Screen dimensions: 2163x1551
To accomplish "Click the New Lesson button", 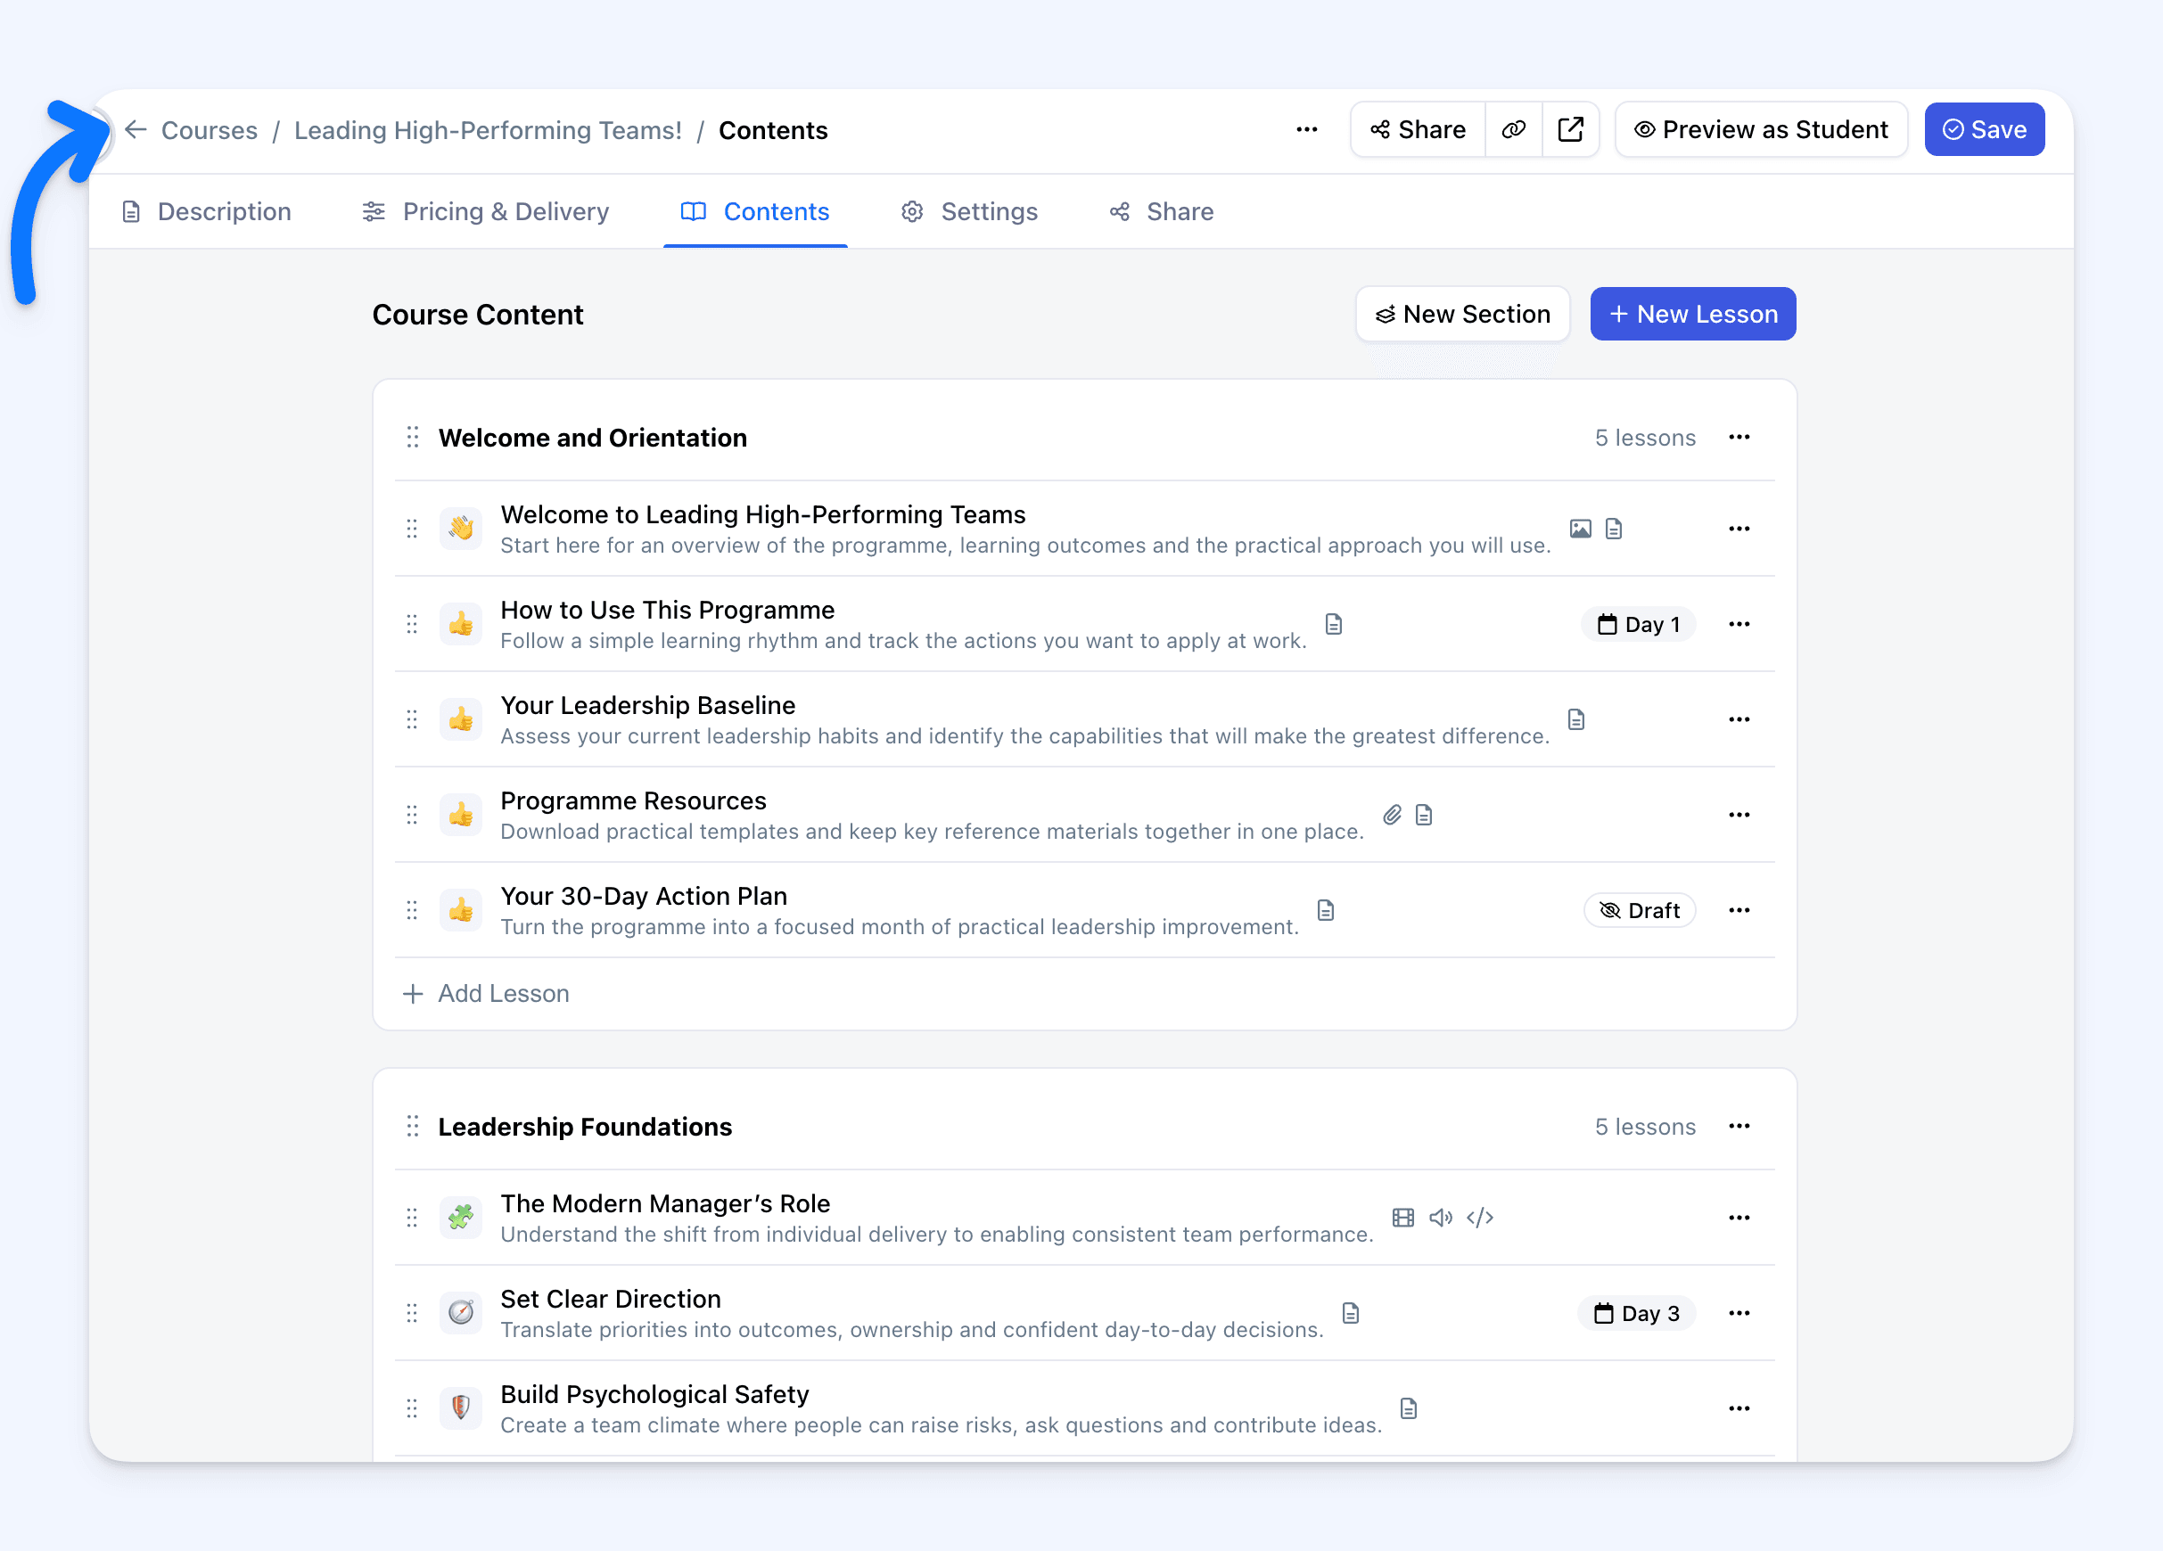I will click(1693, 314).
